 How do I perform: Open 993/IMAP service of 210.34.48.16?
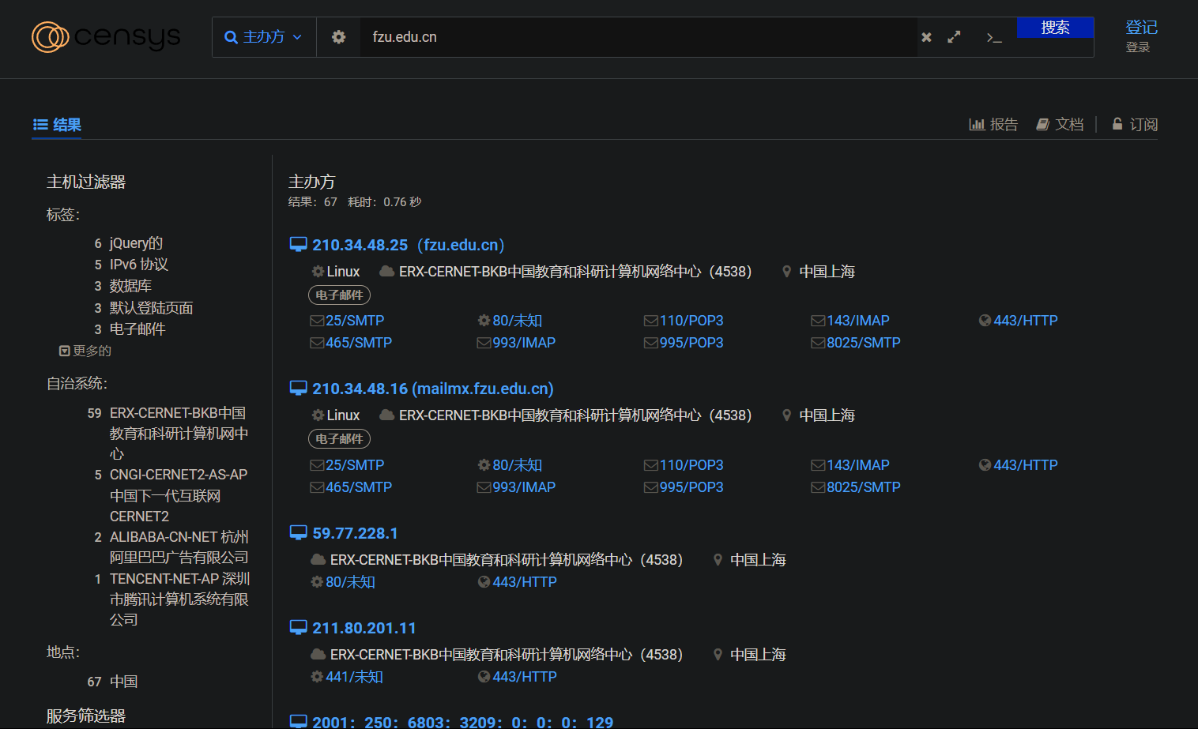click(516, 487)
